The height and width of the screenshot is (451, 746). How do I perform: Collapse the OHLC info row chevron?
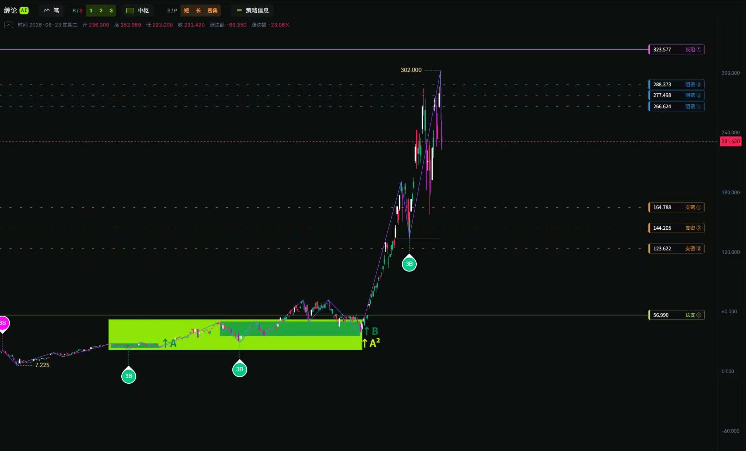click(x=8, y=25)
